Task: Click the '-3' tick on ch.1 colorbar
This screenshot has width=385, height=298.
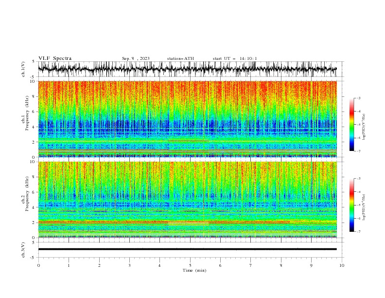Action: [358, 98]
